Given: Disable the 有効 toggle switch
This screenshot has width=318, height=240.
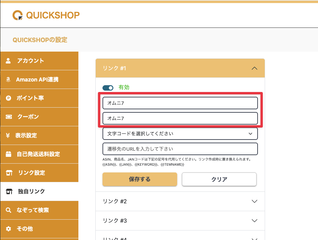Looking at the screenshot, I should (x=108, y=88).
